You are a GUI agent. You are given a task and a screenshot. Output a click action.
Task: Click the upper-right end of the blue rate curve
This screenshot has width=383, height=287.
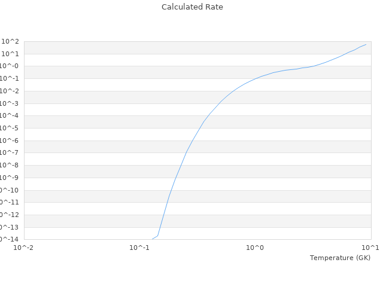tap(366, 44)
